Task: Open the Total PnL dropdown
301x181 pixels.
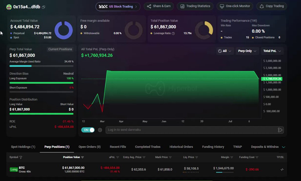Action: point(272,51)
